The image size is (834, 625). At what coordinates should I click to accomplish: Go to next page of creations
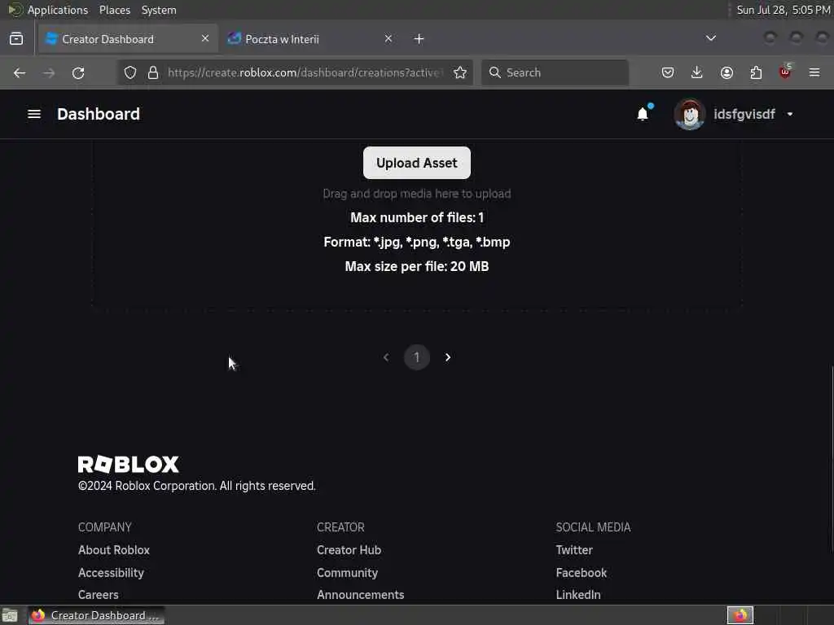click(x=448, y=357)
